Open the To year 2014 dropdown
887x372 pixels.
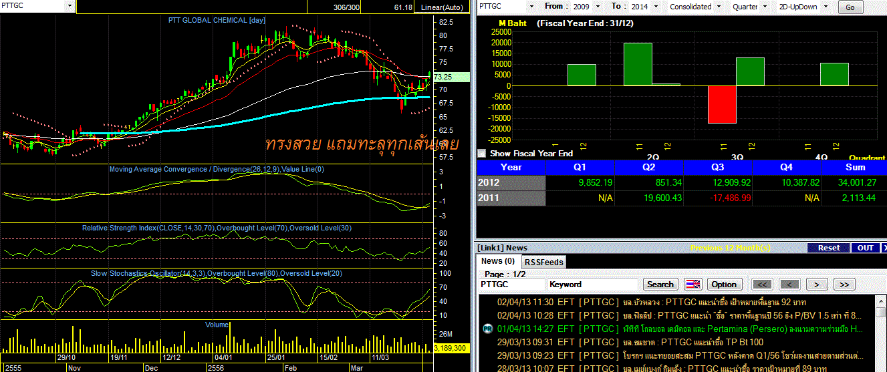click(x=655, y=6)
